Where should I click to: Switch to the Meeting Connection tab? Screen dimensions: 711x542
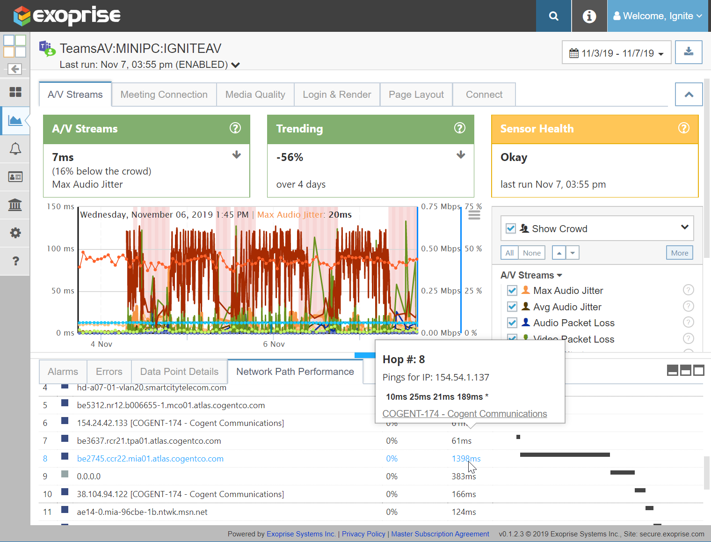click(164, 95)
